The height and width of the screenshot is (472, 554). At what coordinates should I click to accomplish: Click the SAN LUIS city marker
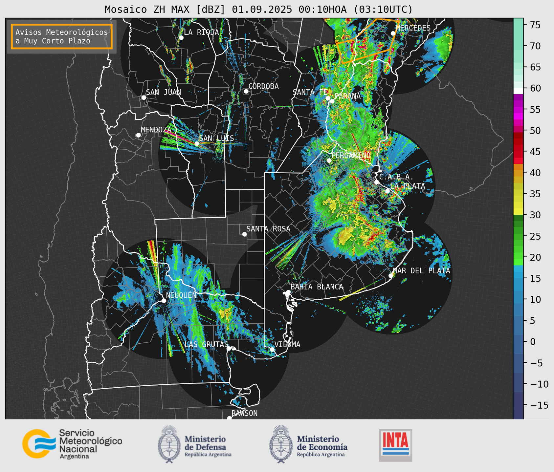tap(197, 144)
